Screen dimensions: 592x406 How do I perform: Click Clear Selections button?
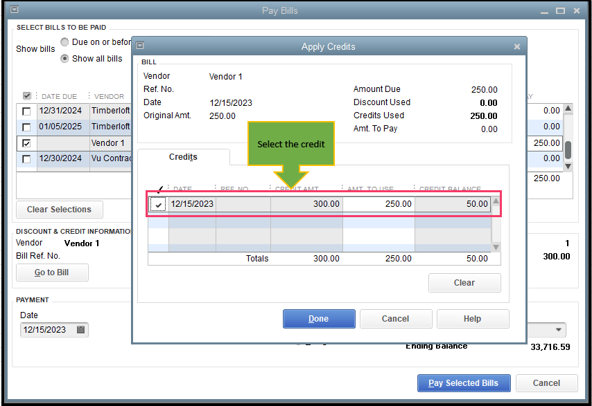pos(60,210)
